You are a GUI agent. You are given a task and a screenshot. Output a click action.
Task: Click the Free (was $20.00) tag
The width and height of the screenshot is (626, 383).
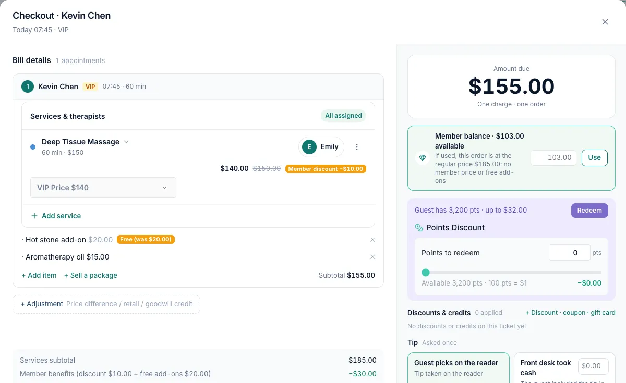click(x=146, y=240)
